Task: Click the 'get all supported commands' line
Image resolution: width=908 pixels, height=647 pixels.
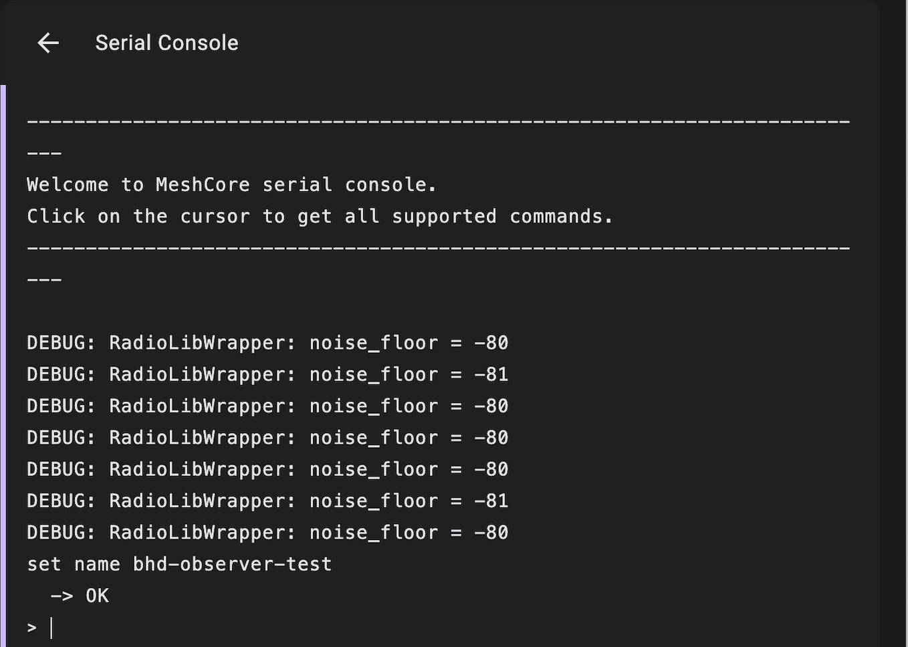Action: tap(320, 217)
